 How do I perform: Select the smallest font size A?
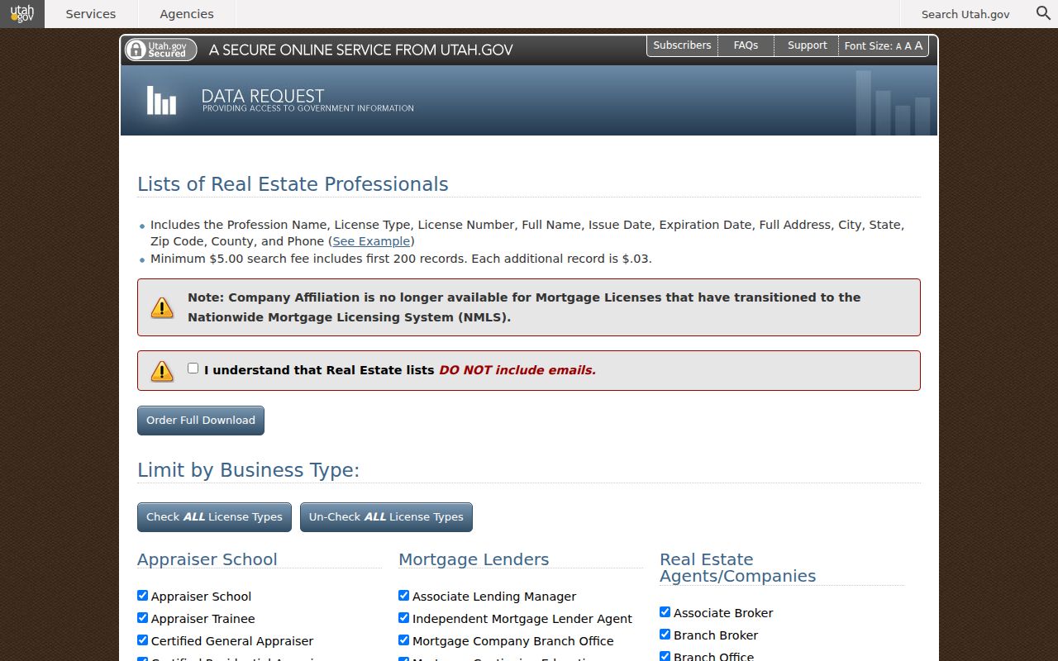point(898,47)
